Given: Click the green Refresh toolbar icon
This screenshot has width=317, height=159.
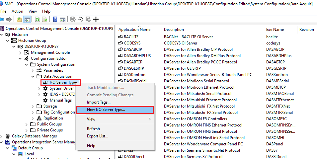Looking at the screenshot, I should (38, 20).
